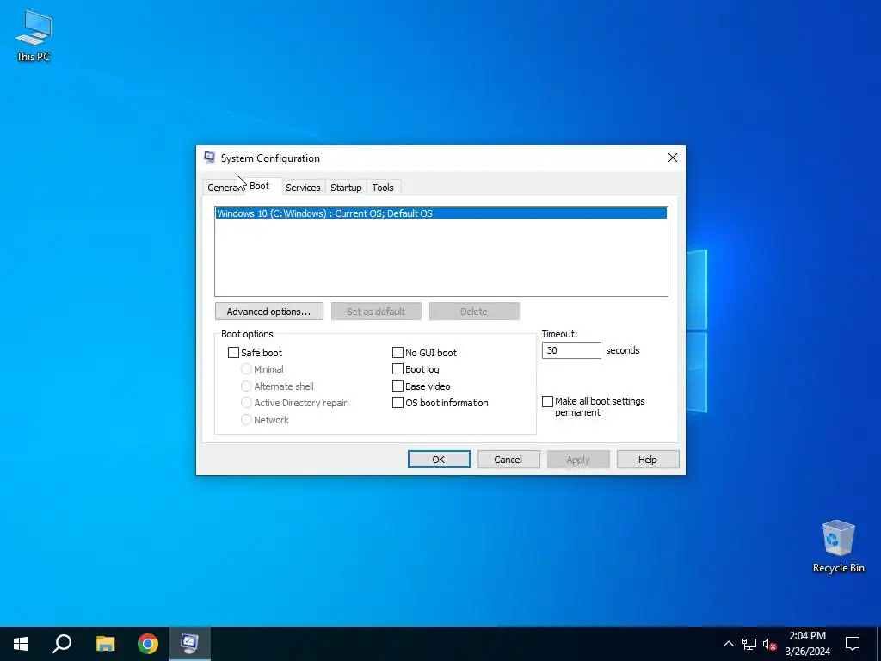Image resolution: width=881 pixels, height=661 pixels.
Task: Open Help for System Configuration
Action: (648, 460)
